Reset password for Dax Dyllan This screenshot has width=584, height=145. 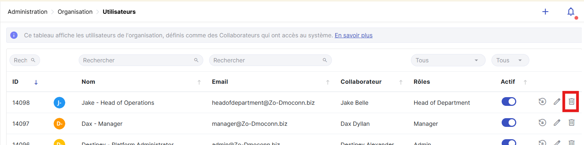pos(542,123)
